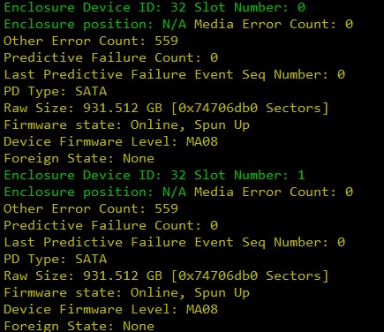The image size is (384, 332).
Task: Click 'Slot Number: 1' text
Action: click(x=250, y=175)
